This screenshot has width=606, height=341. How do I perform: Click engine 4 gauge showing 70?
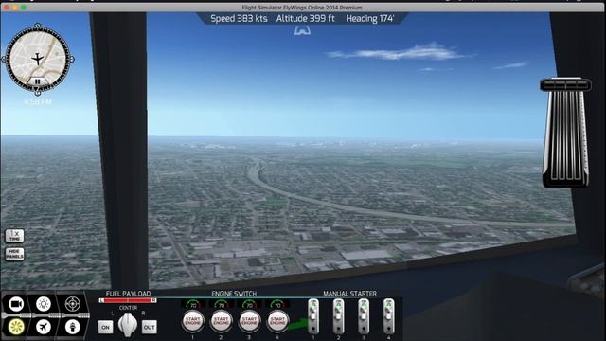[x=277, y=305]
